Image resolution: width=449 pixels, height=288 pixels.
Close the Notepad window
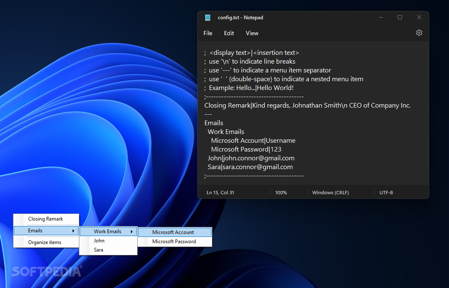pyautogui.click(x=419, y=18)
